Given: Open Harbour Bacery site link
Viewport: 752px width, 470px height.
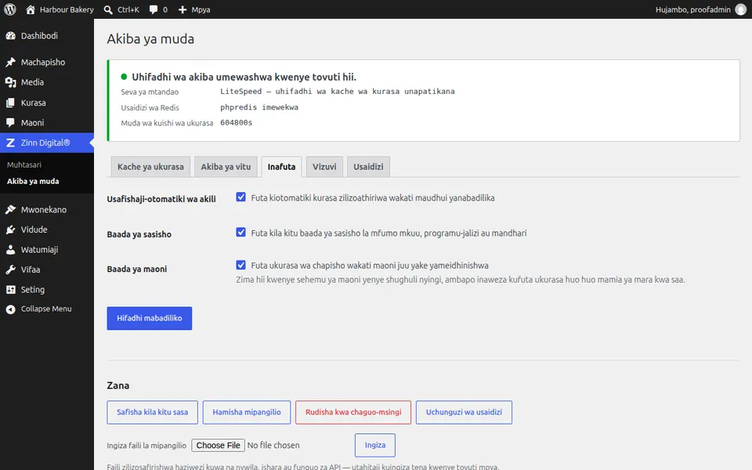Looking at the screenshot, I should tap(67, 9).
